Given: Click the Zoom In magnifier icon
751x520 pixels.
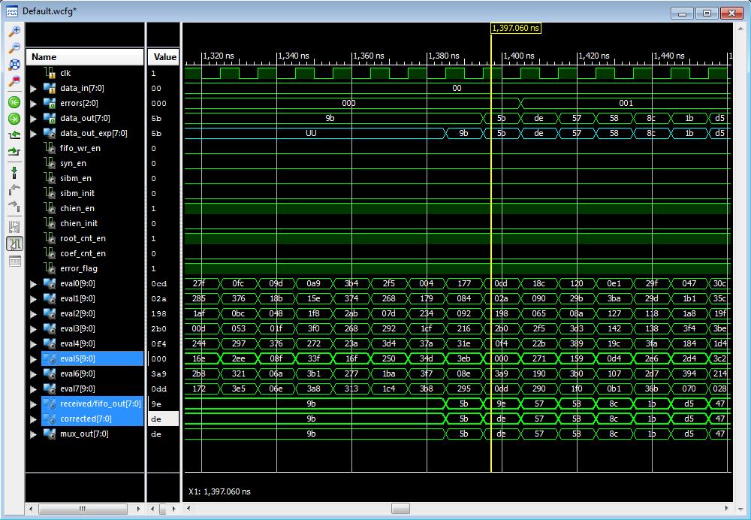Looking at the screenshot, I should pyautogui.click(x=15, y=31).
